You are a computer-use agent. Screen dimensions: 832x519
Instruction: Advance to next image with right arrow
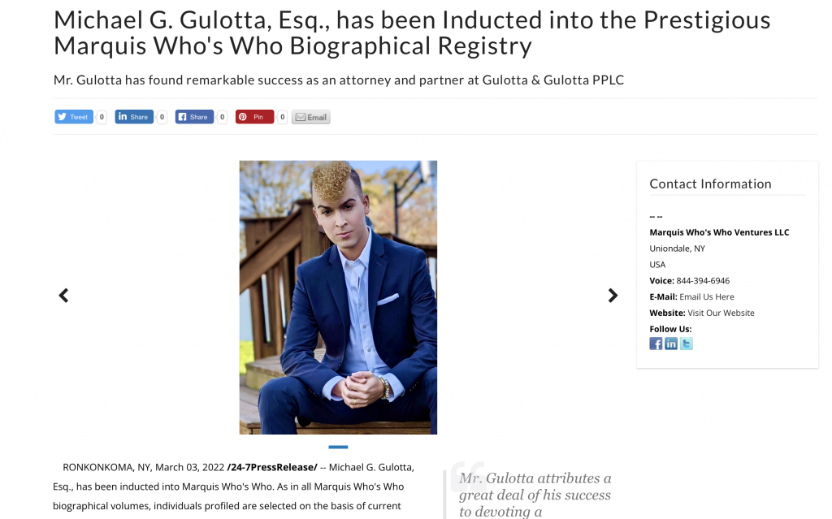(613, 296)
